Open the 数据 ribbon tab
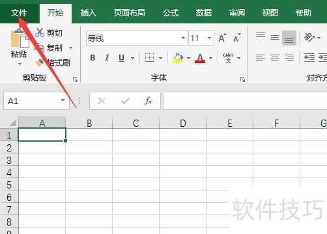The height and width of the screenshot is (234, 327). [204, 13]
